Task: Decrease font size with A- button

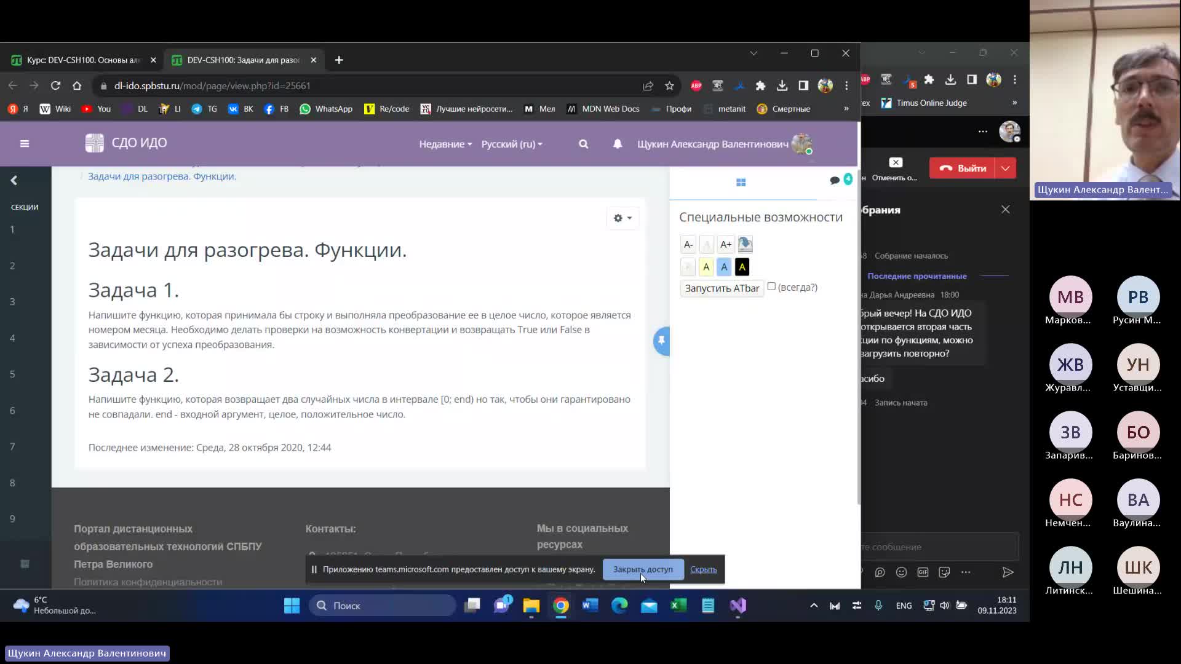Action: click(x=688, y=245)
